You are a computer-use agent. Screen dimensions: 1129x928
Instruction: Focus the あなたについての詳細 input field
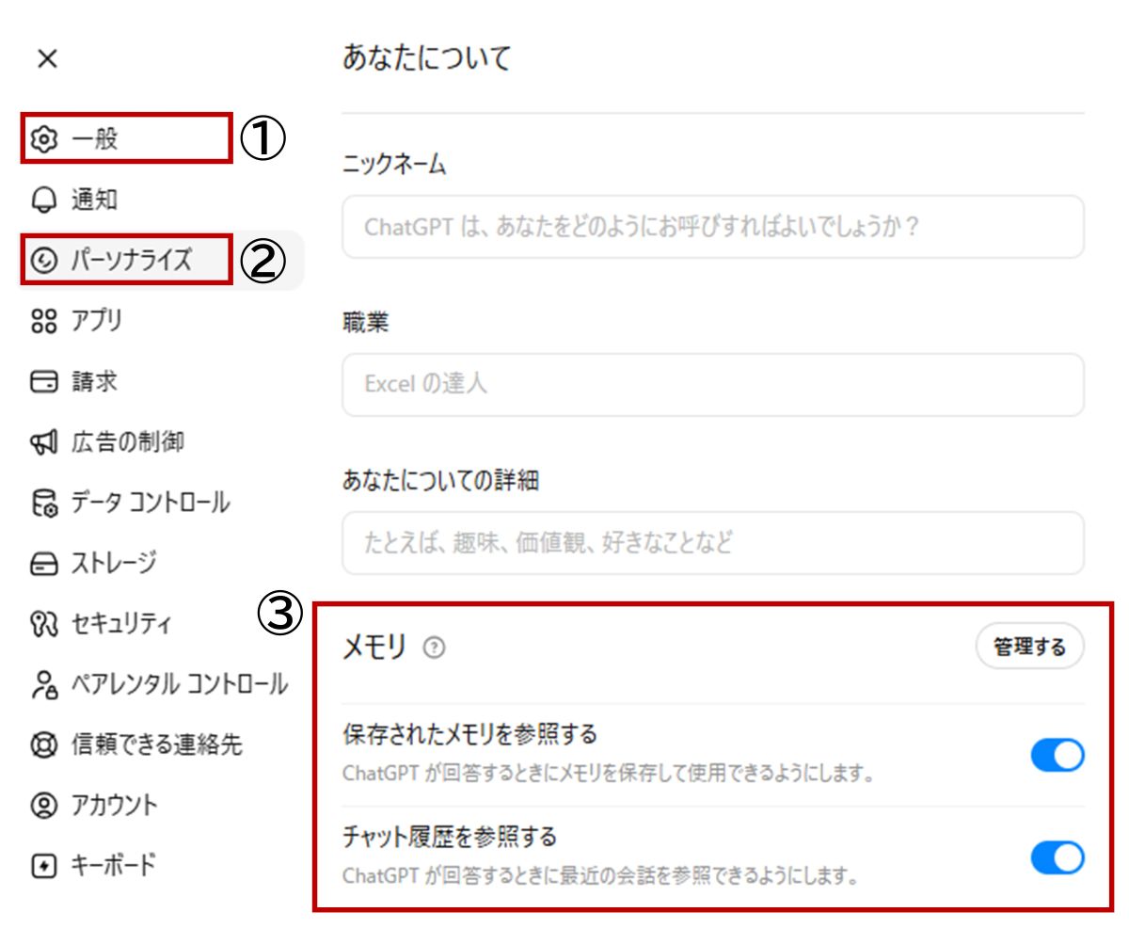point(713,543)
